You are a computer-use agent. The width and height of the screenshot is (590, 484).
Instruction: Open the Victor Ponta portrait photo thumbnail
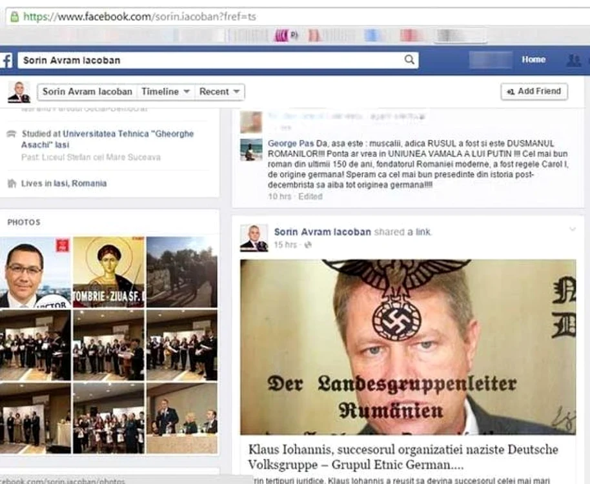pyautogui.click(x=35, y=272)
